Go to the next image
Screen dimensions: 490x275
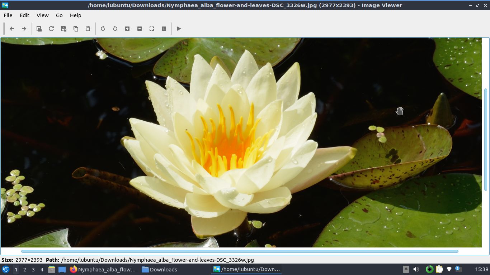pos(24,29)
